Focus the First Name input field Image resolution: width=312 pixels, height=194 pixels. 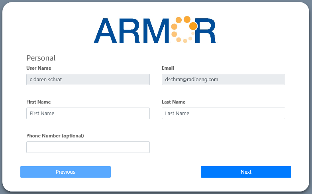(88, 114)
